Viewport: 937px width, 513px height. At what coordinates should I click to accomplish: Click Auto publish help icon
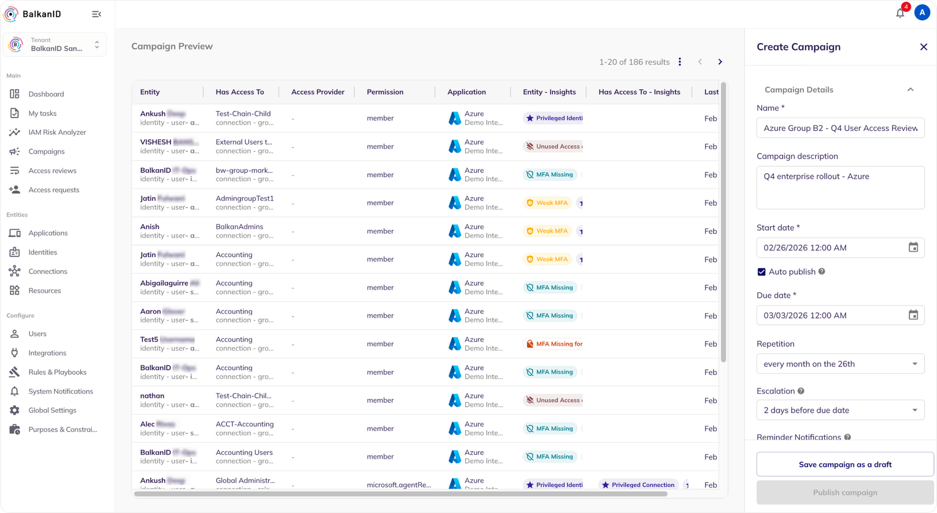coord(822,271)
